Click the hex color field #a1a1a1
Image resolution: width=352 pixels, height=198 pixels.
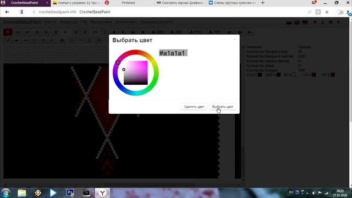pos(173,53)
